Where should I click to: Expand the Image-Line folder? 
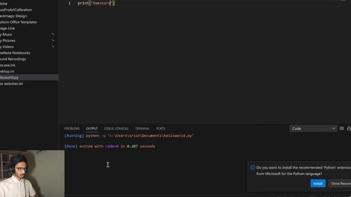point(29,28)
